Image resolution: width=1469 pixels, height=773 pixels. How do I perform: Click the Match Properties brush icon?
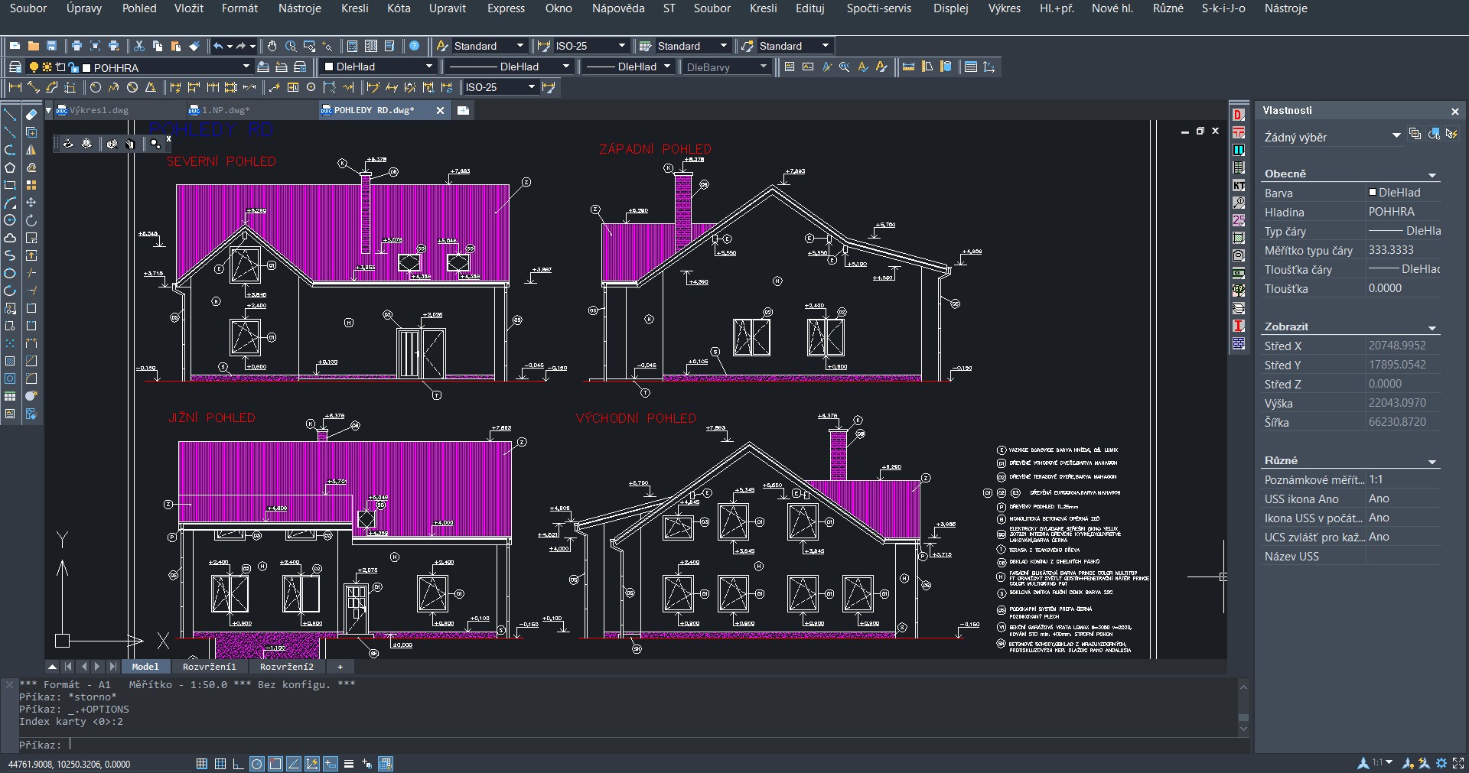pyautogui.click(x=194, y=46)
